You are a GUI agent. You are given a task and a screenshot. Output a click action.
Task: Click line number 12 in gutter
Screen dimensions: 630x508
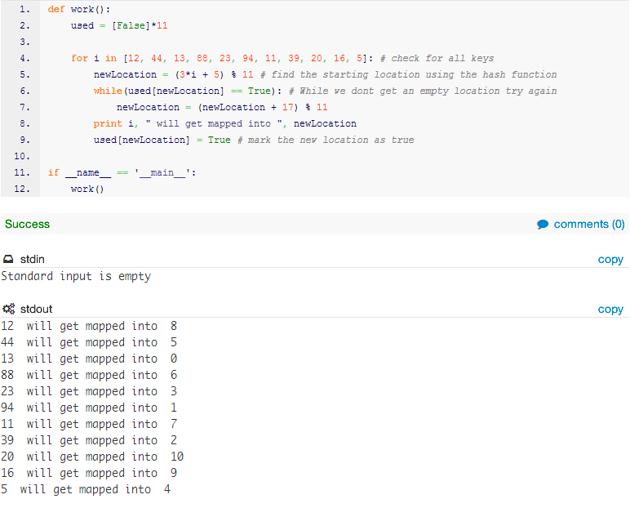point(22,189)
